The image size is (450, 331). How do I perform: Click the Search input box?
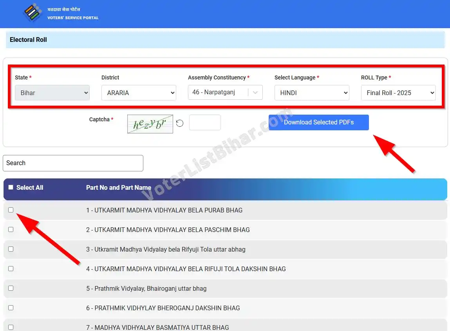73,163
